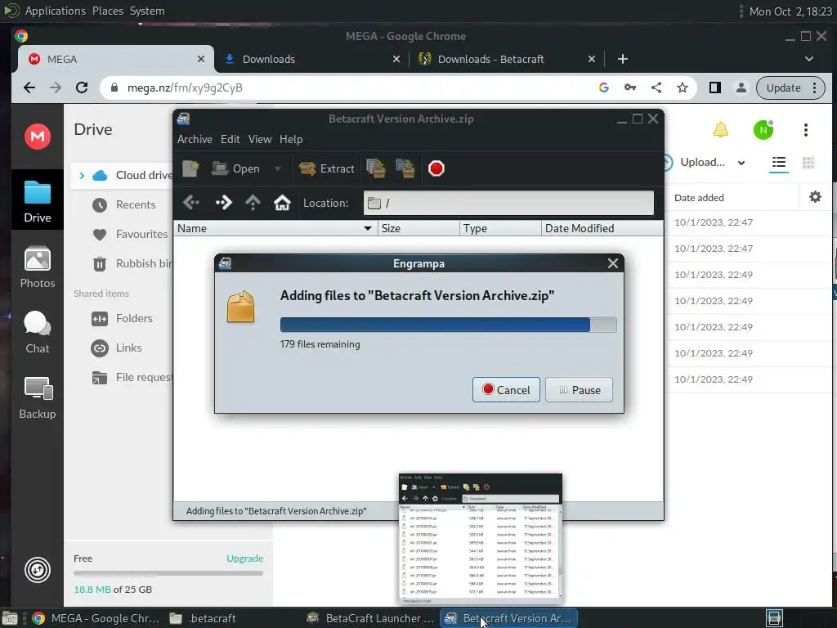Go forward in Engrampa location bar

coord(224,203)
